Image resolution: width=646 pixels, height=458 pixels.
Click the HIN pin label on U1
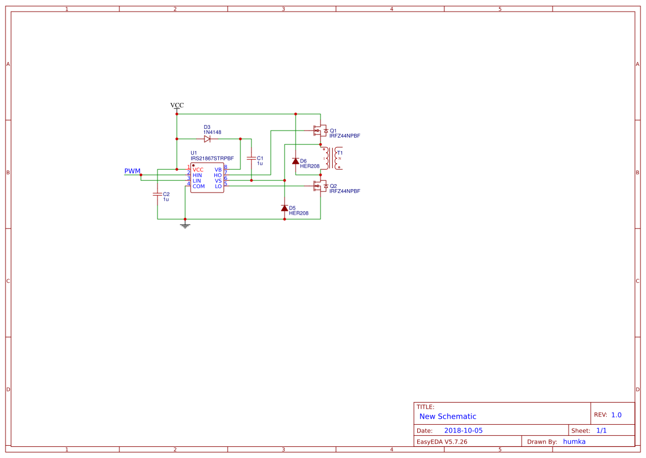pyautogui.click(x=197, y=175)
